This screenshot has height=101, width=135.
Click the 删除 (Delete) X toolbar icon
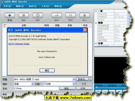coord(24,15)
